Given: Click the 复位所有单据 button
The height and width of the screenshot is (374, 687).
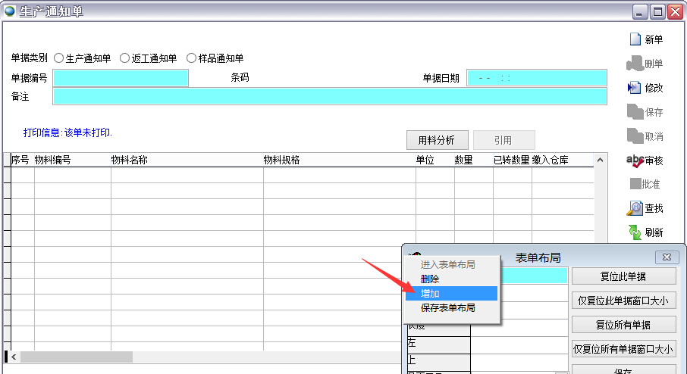Looking at the screenshot, I should pyautogui.click(x=623, y=325).
